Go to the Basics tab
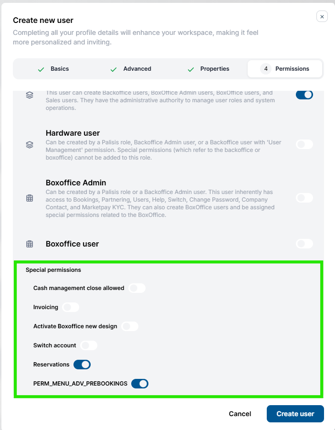335x430 pixels. click(x=53, y=69)
